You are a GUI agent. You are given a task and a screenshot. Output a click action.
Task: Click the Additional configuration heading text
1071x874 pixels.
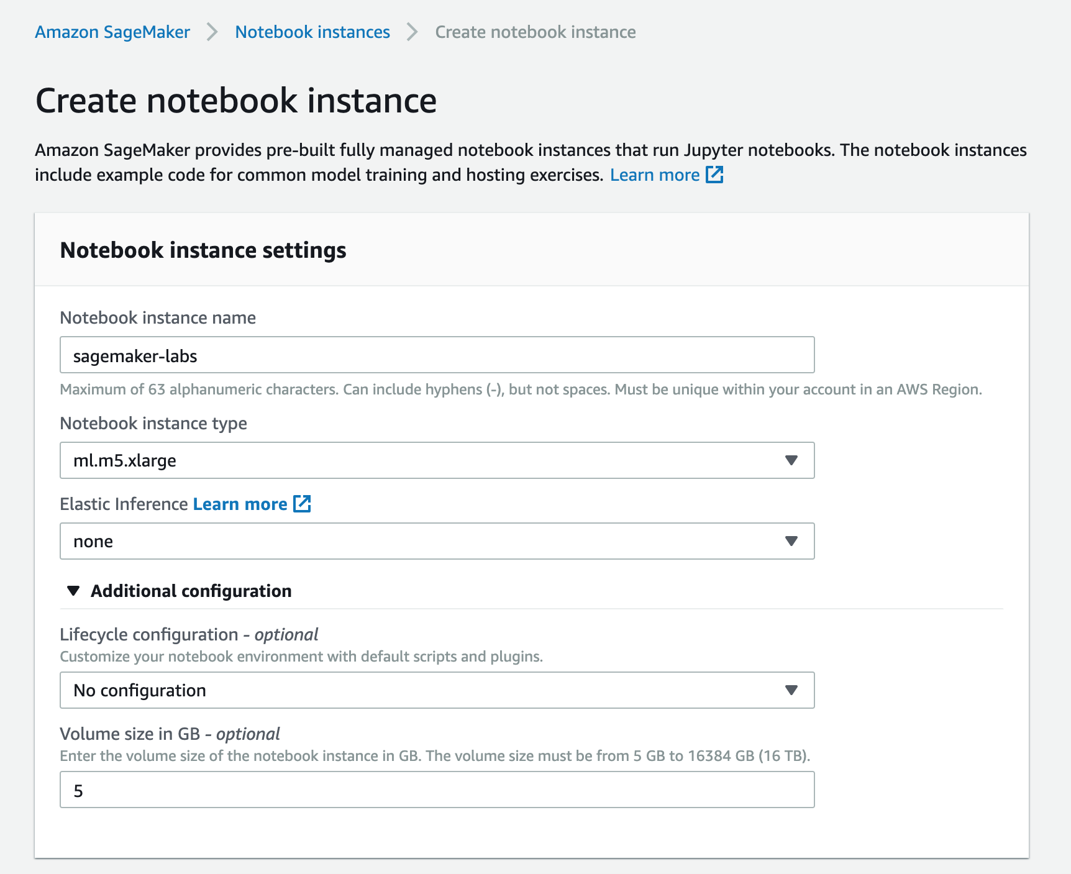point(191,591)
